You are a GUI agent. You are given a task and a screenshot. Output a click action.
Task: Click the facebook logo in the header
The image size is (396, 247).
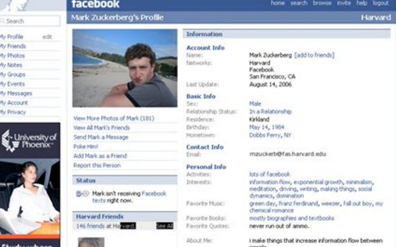point(96,4)
